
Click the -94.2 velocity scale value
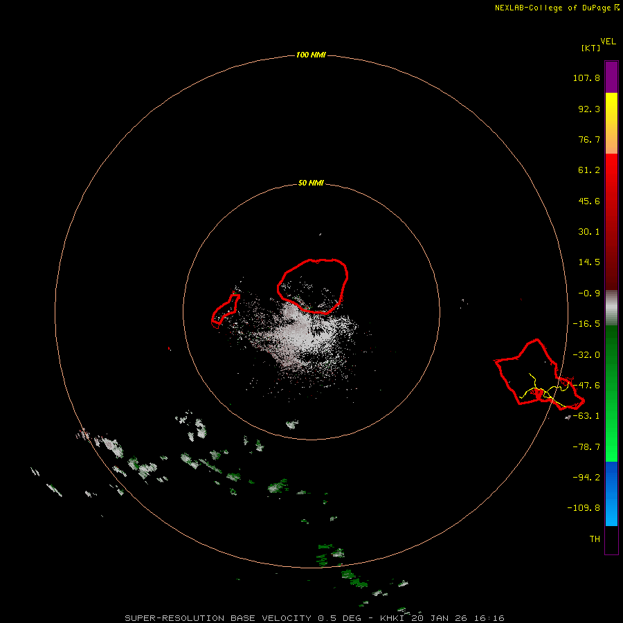pos(586,477)
